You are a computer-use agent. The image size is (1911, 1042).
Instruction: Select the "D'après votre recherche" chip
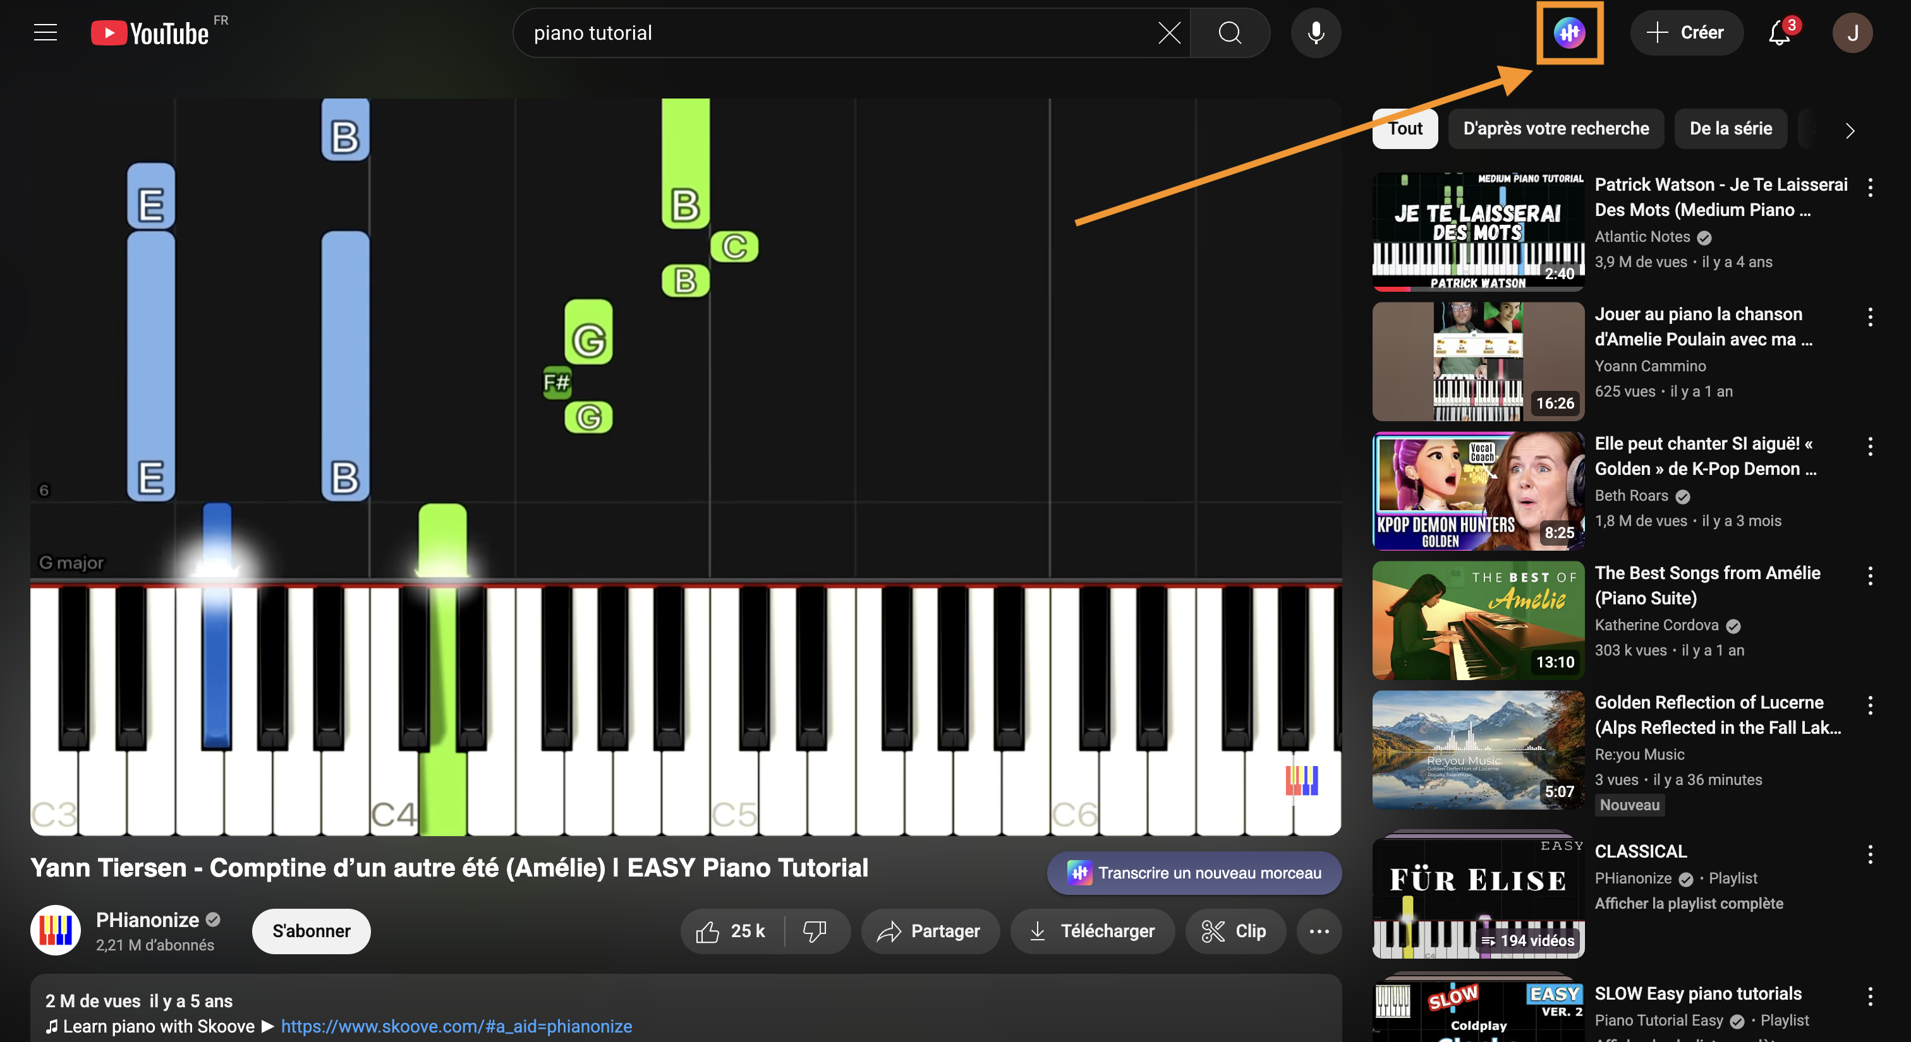(x=1555, y=129)
